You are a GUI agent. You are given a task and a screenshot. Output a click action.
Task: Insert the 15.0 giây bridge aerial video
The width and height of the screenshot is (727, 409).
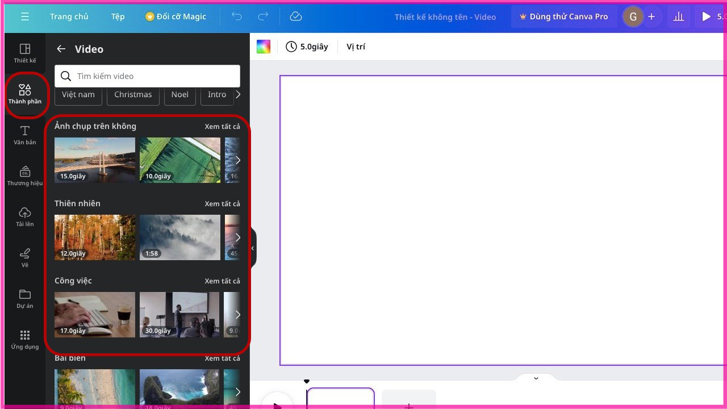click(x=95, y=160)
